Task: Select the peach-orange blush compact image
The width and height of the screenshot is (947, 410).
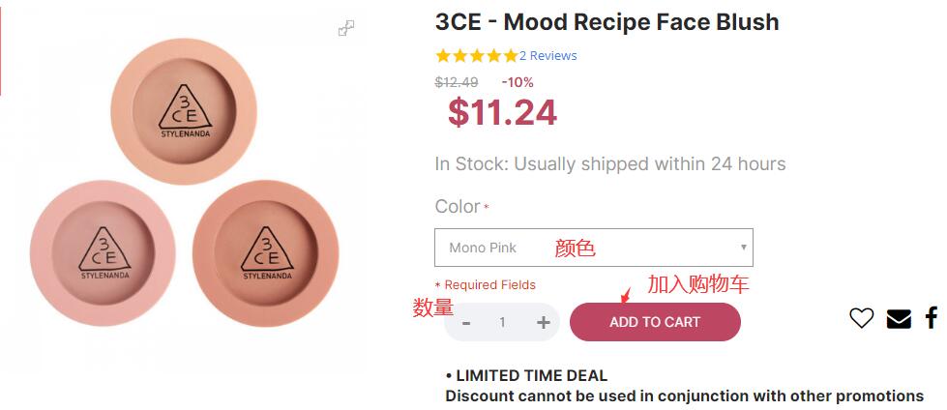Action: pos(183,111)
